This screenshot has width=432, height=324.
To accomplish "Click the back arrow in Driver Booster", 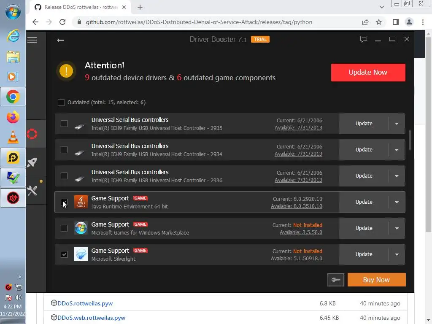I will coord(60,40).
